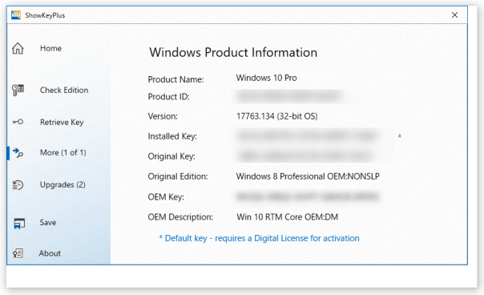484x295 pixels.
Task: Click the blue asterisk beside Installed Key
Action: 399,136
